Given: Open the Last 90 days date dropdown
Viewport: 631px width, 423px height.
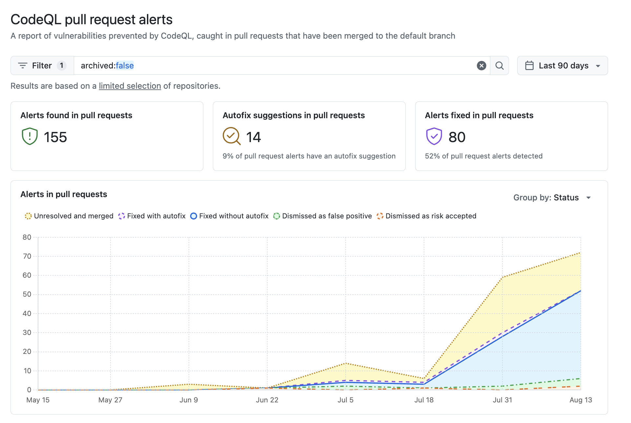Looking at the screenshot, I should click(x=562, y=65).
